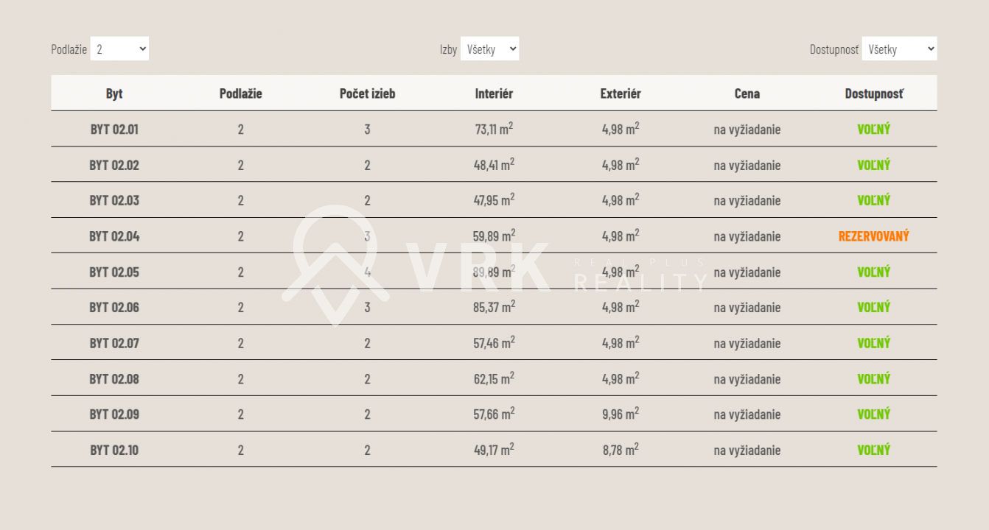Expand the Izby rooms filter dropdown
Viewport: 989px width, 530px height.
click(489, 49)
